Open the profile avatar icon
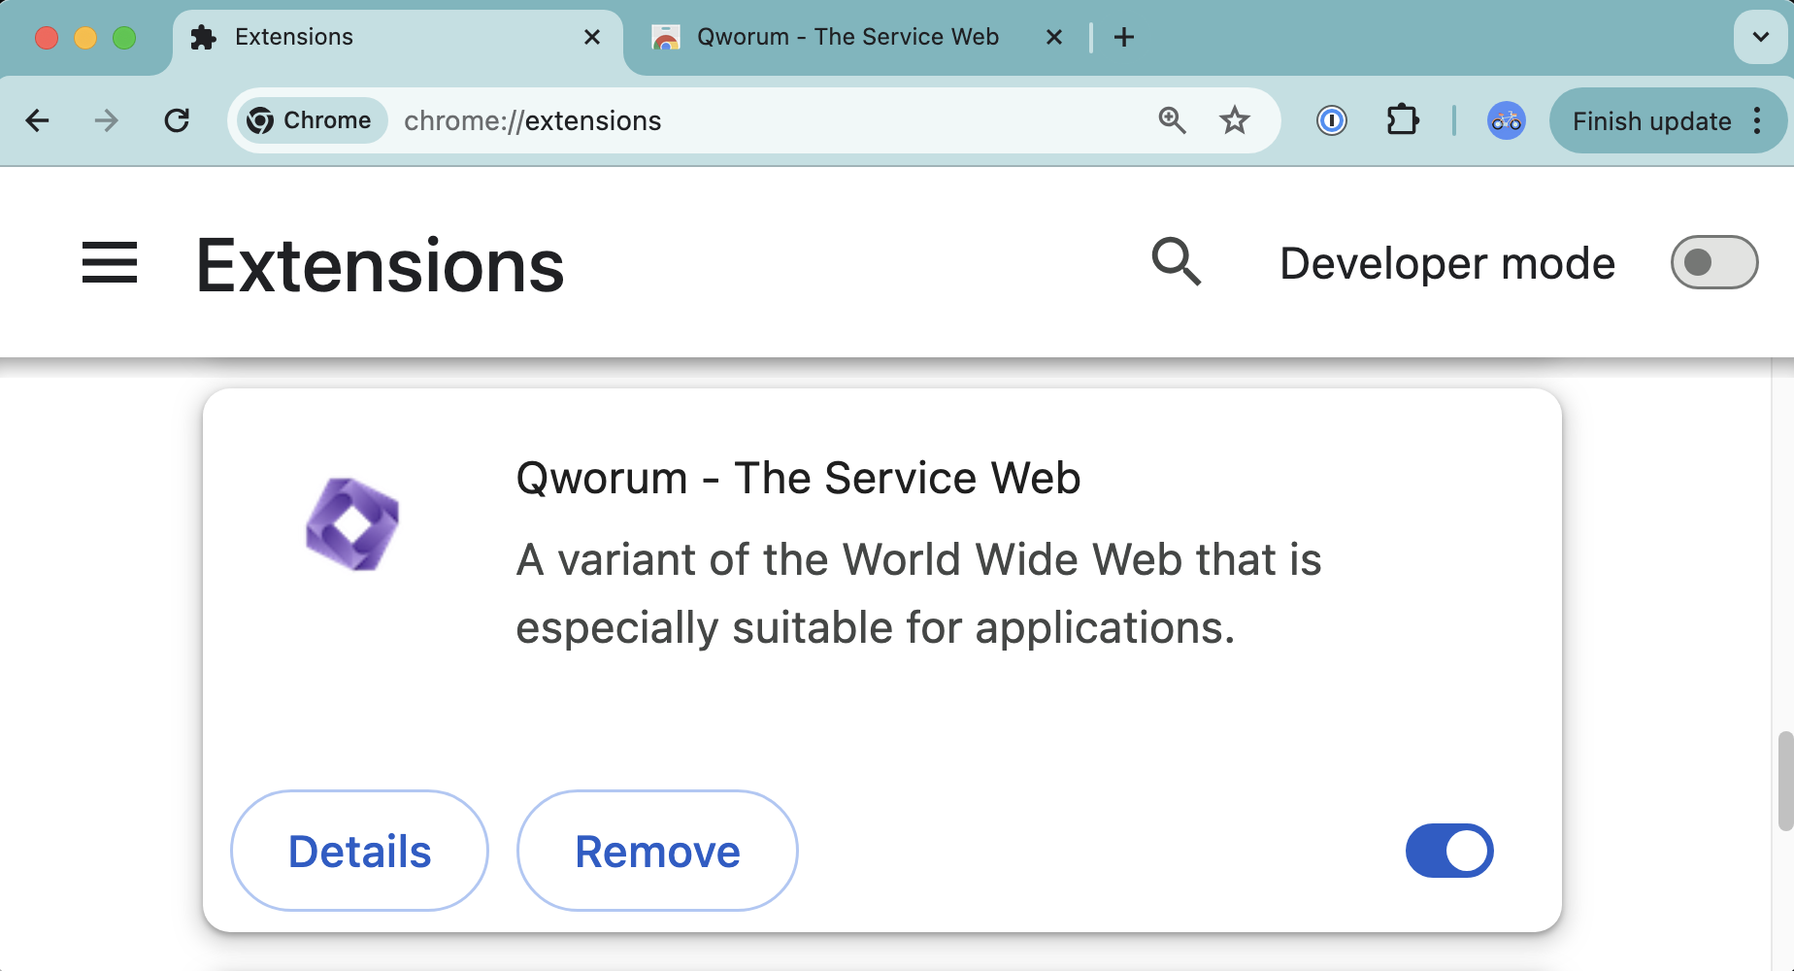 coord(1506,120)
